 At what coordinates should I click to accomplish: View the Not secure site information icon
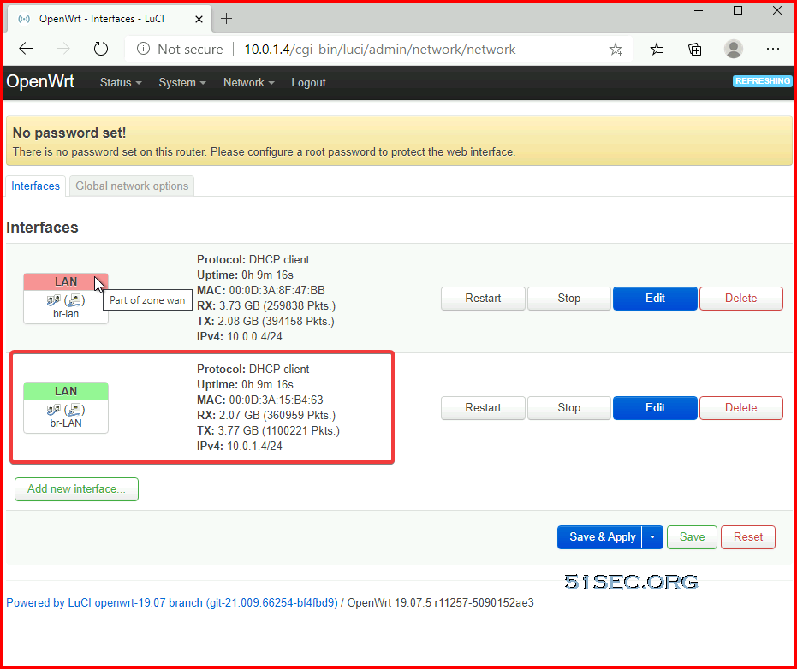(x=143, y=49)
